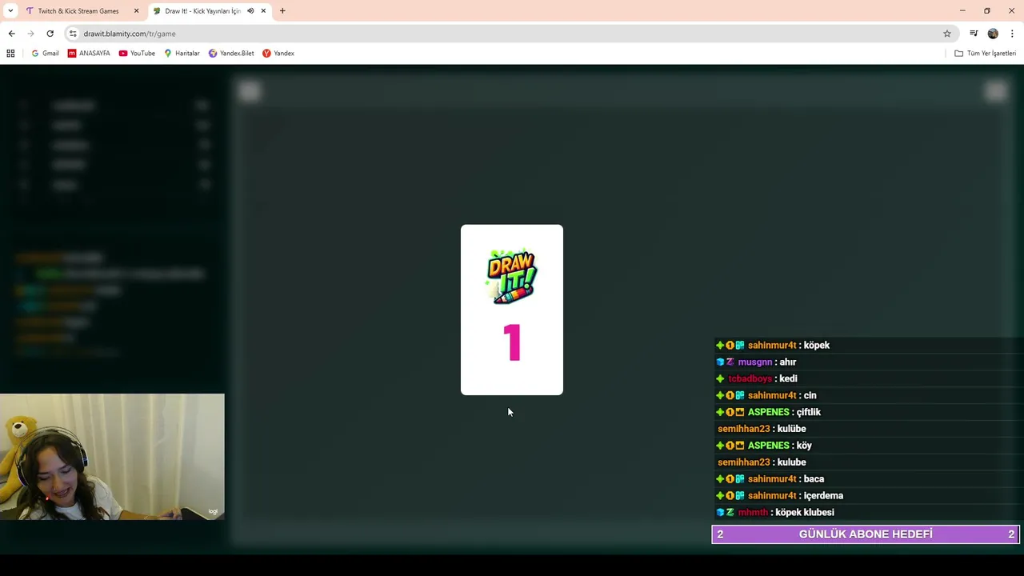
Task: Click the Draw It! logo on countdown card
Action: pos(512,277)
